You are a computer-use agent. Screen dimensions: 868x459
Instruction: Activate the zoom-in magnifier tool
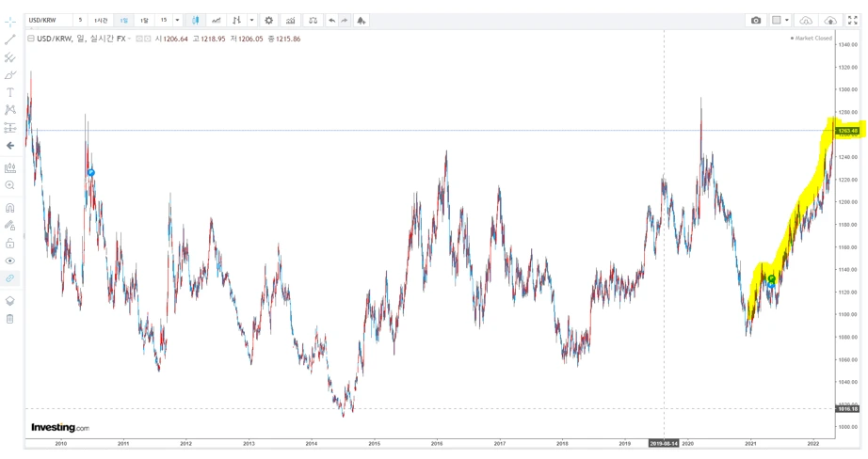[x=10, y=185]
